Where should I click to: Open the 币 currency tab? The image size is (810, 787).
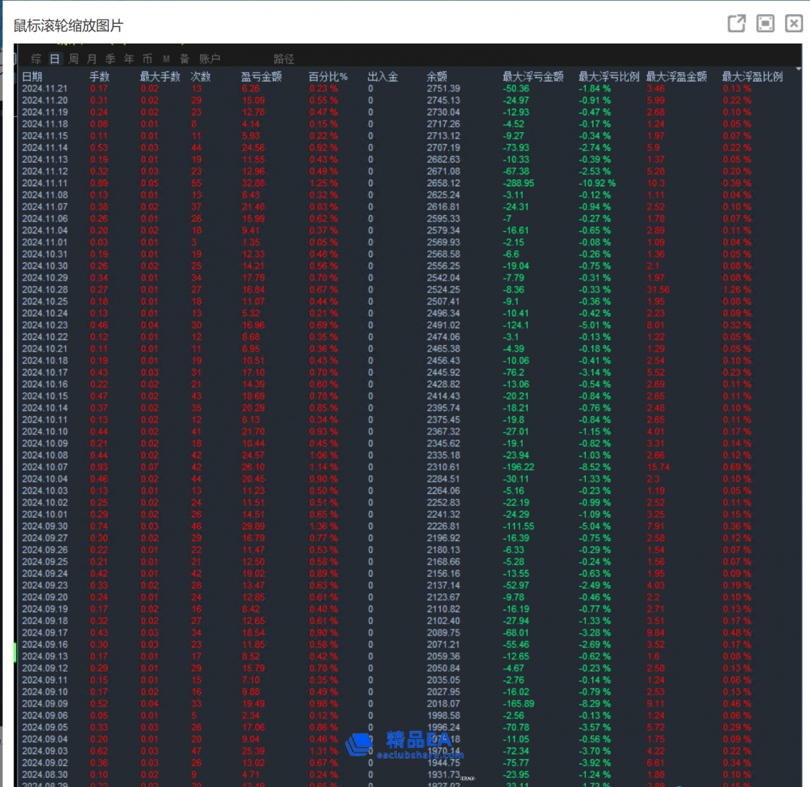(x=147, y=59)
